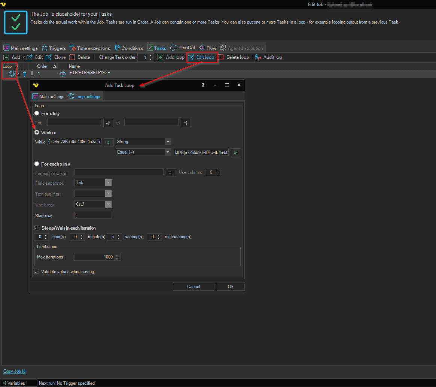Toggle Validate values when saving checkbox
The height and width of the screenshot is (387, 436).
click(37, 272)
